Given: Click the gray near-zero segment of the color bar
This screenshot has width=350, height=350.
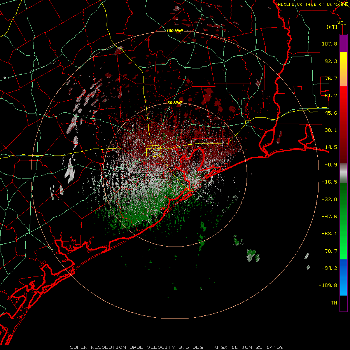Looking at the screenshot, I should (x=343, y=173).
